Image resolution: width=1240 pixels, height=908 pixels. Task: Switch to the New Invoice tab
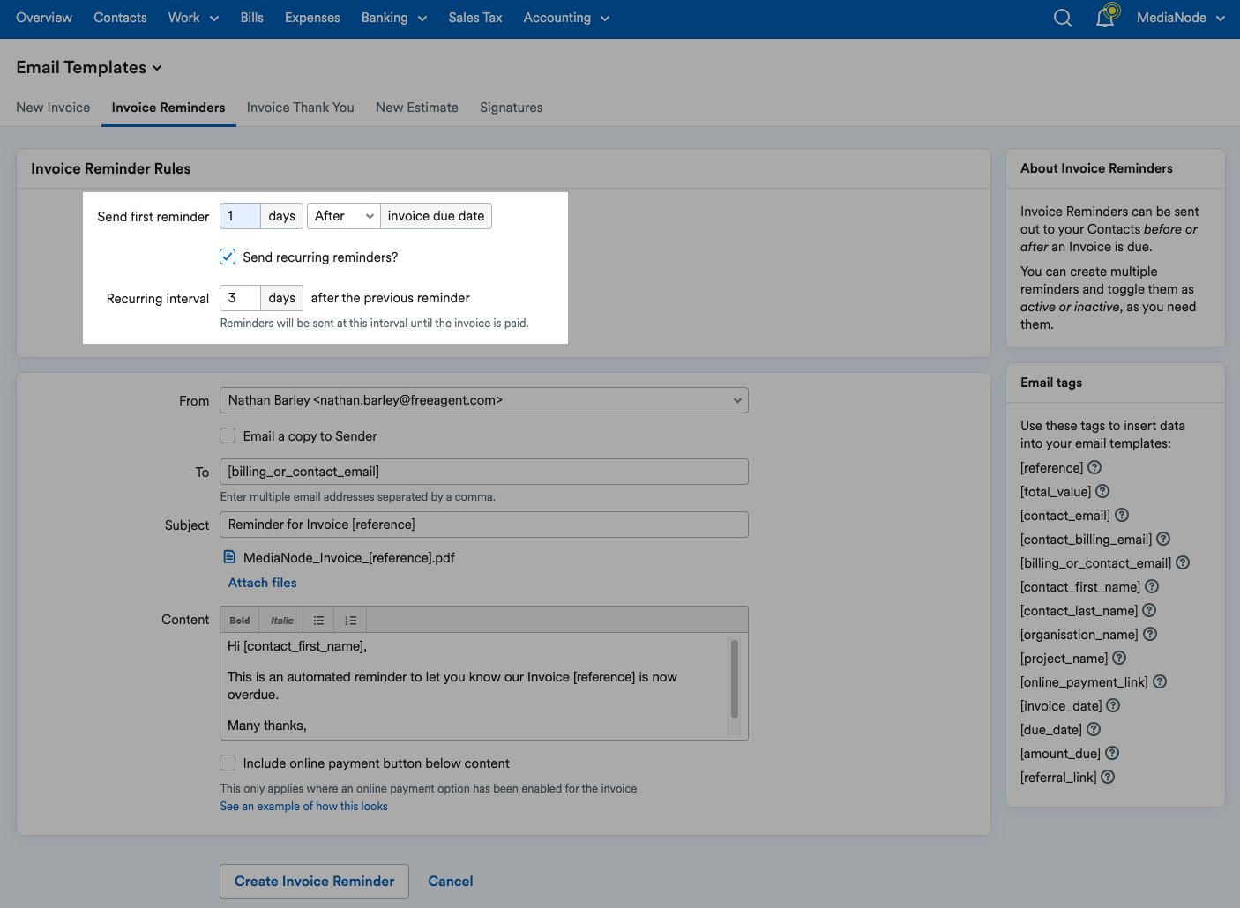[53, 108]
